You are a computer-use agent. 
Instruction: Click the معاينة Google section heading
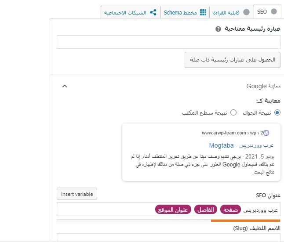click(x=263, y=86)
